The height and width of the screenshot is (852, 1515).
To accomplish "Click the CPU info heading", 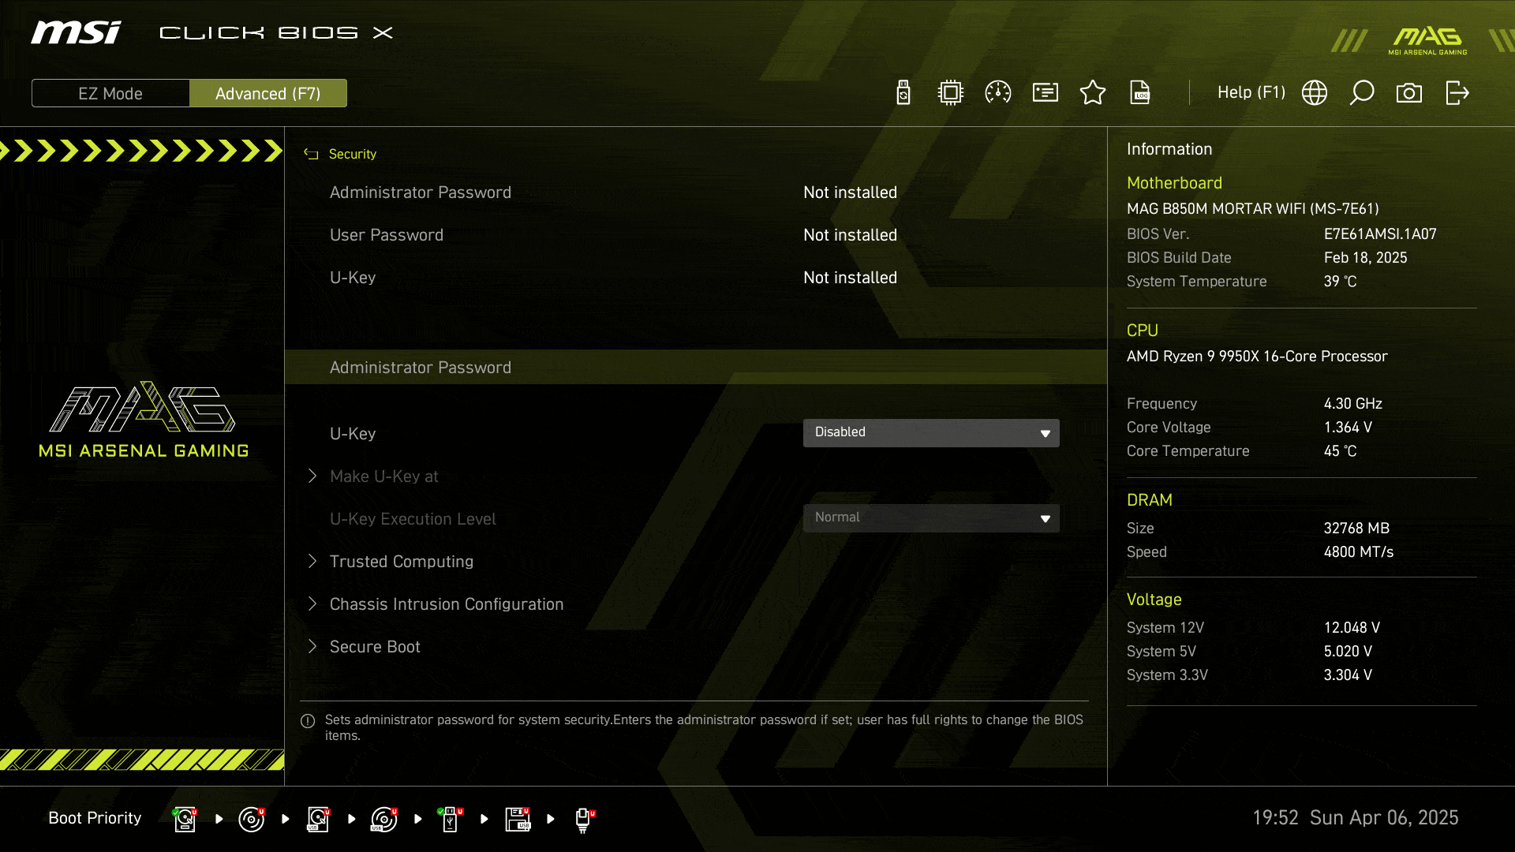I will coord(1142,331).
